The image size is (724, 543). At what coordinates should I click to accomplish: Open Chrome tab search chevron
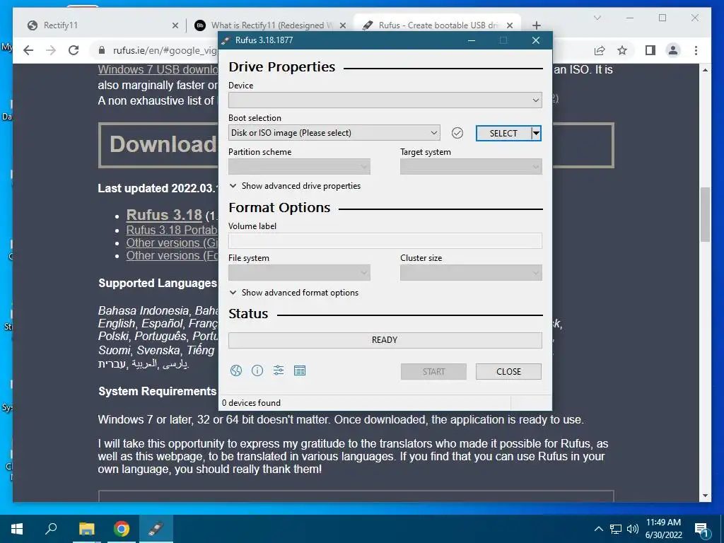coord(597,18)
